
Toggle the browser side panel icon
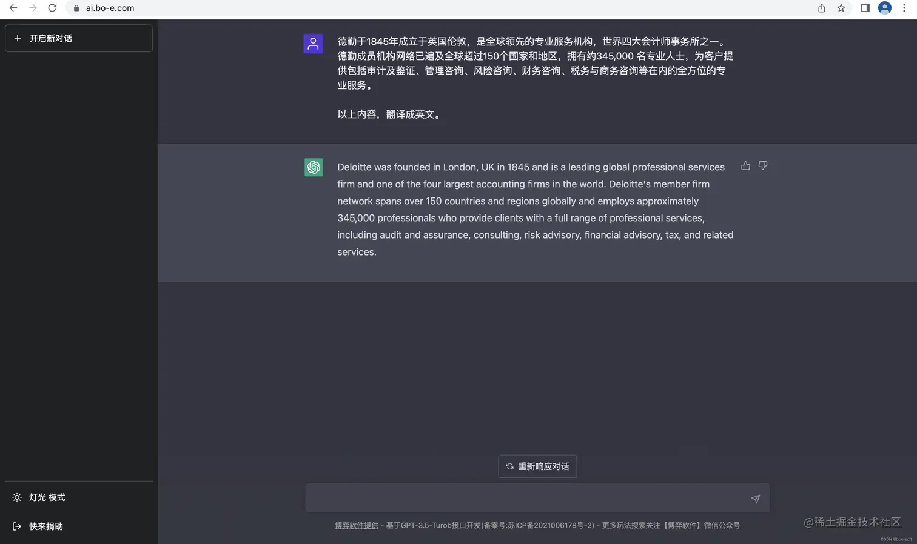865,8
